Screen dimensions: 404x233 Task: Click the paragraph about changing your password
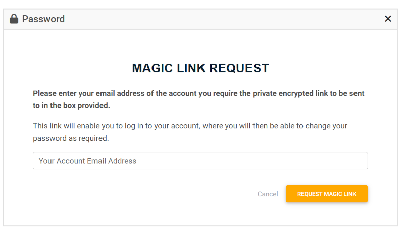(190, 132)
